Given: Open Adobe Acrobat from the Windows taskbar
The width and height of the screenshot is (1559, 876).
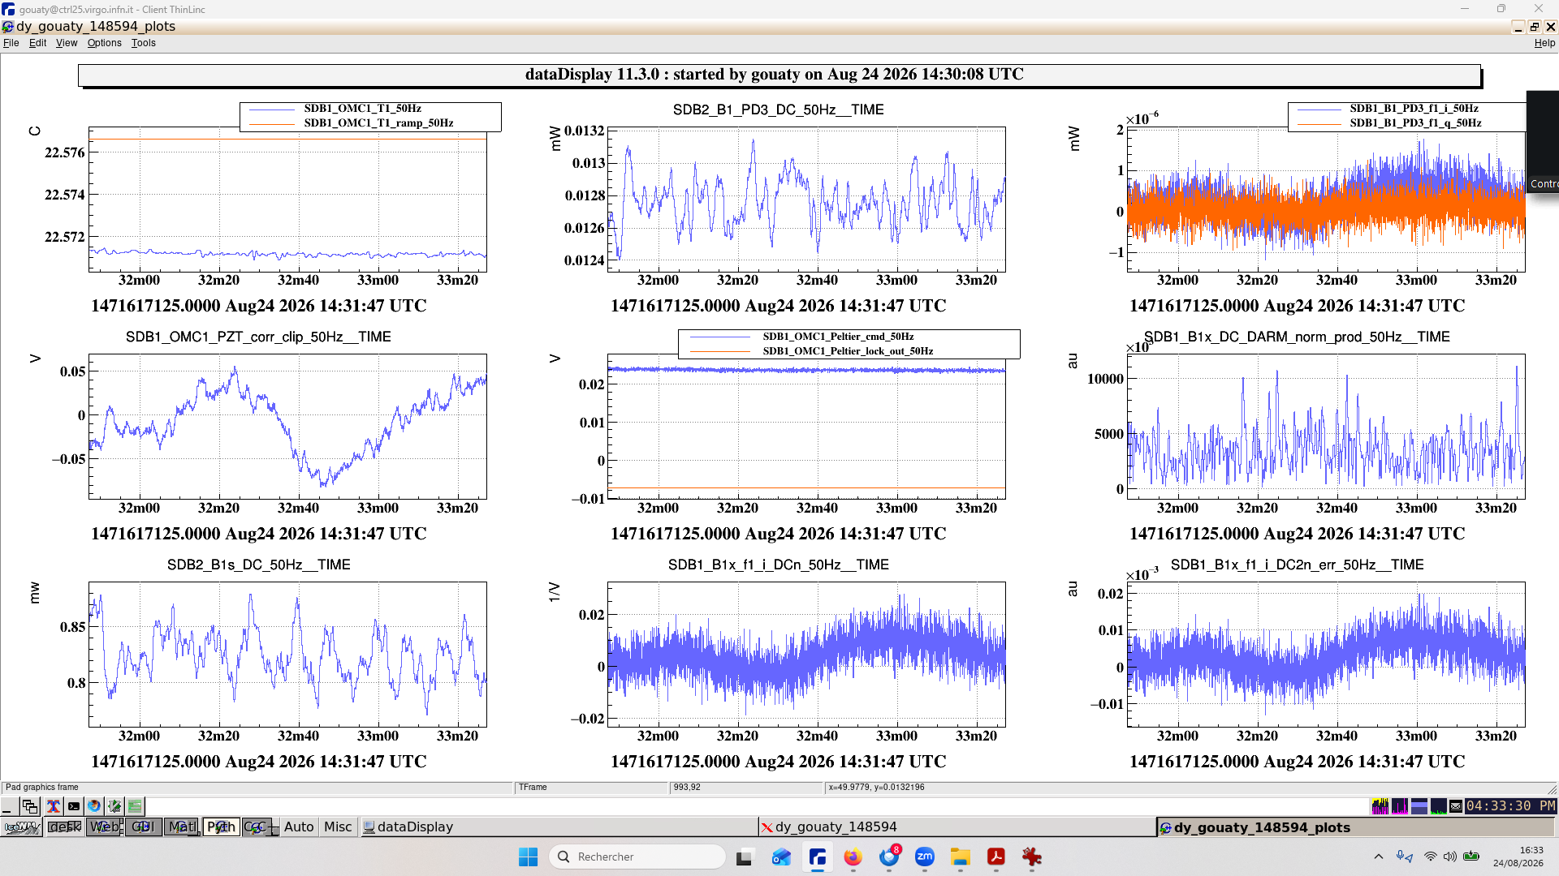Looking at the screenshot, I should [x=995, y=857].
